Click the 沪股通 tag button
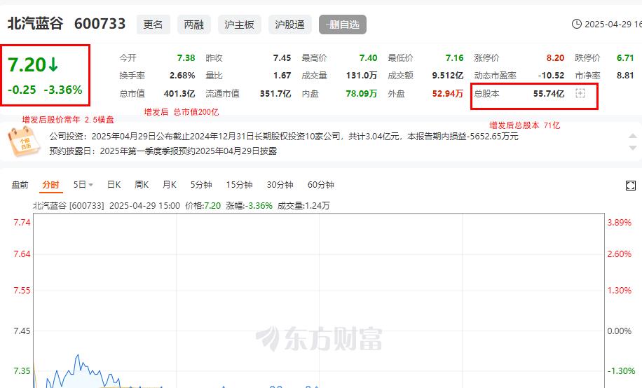 [x=290, y=25]
